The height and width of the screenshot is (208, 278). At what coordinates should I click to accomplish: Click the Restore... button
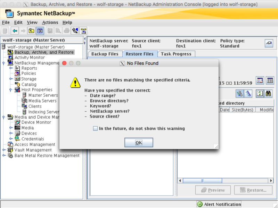[254, 190]
